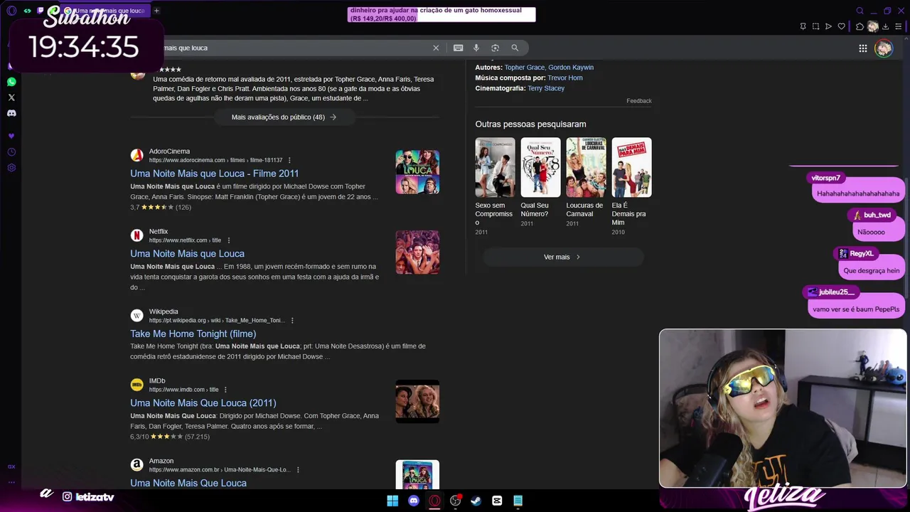Open Discord in Opera sidebar
This screenshot has width=910, height=512.
(11, 113)
